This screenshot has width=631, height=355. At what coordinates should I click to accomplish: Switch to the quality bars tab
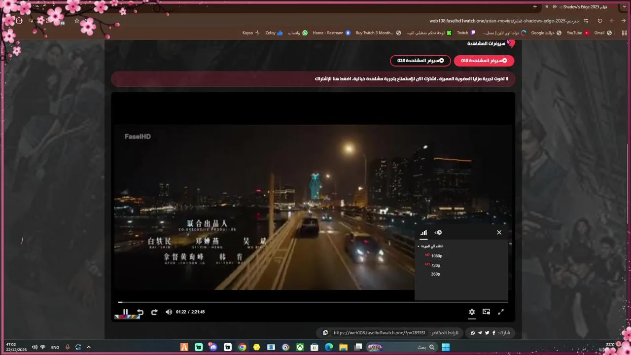point(423,232)
